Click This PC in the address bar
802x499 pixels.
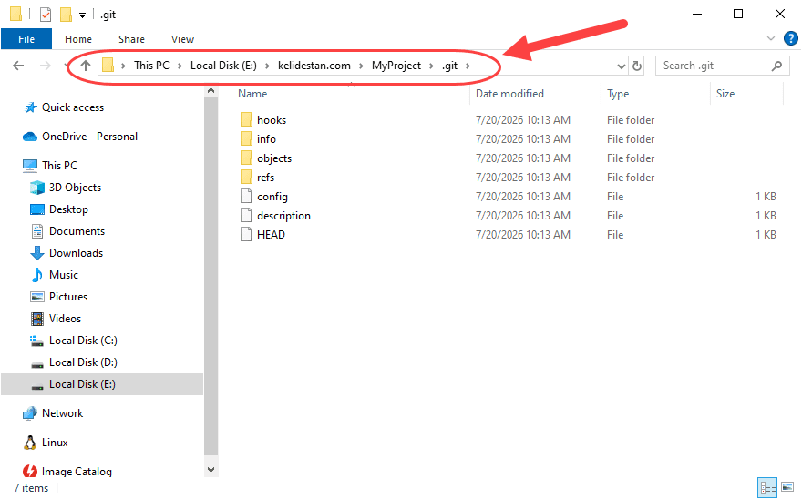pyautogui.click(x=151, y=66)
